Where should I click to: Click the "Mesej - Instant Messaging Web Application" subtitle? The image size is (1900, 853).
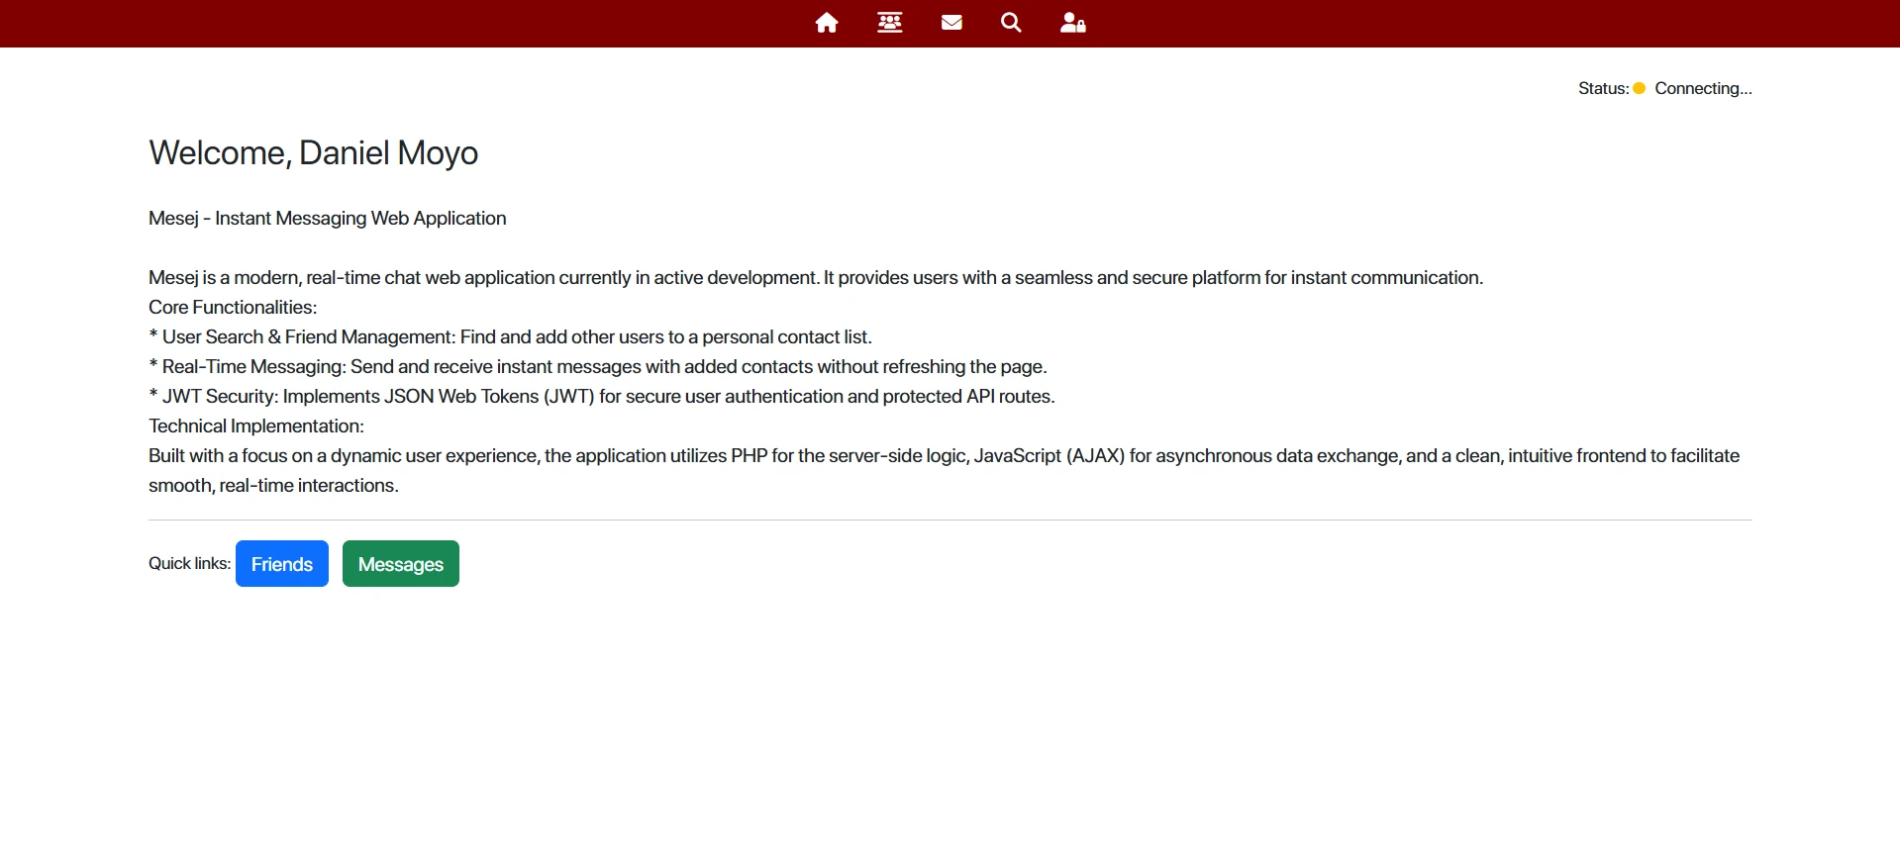coord(327,219)
